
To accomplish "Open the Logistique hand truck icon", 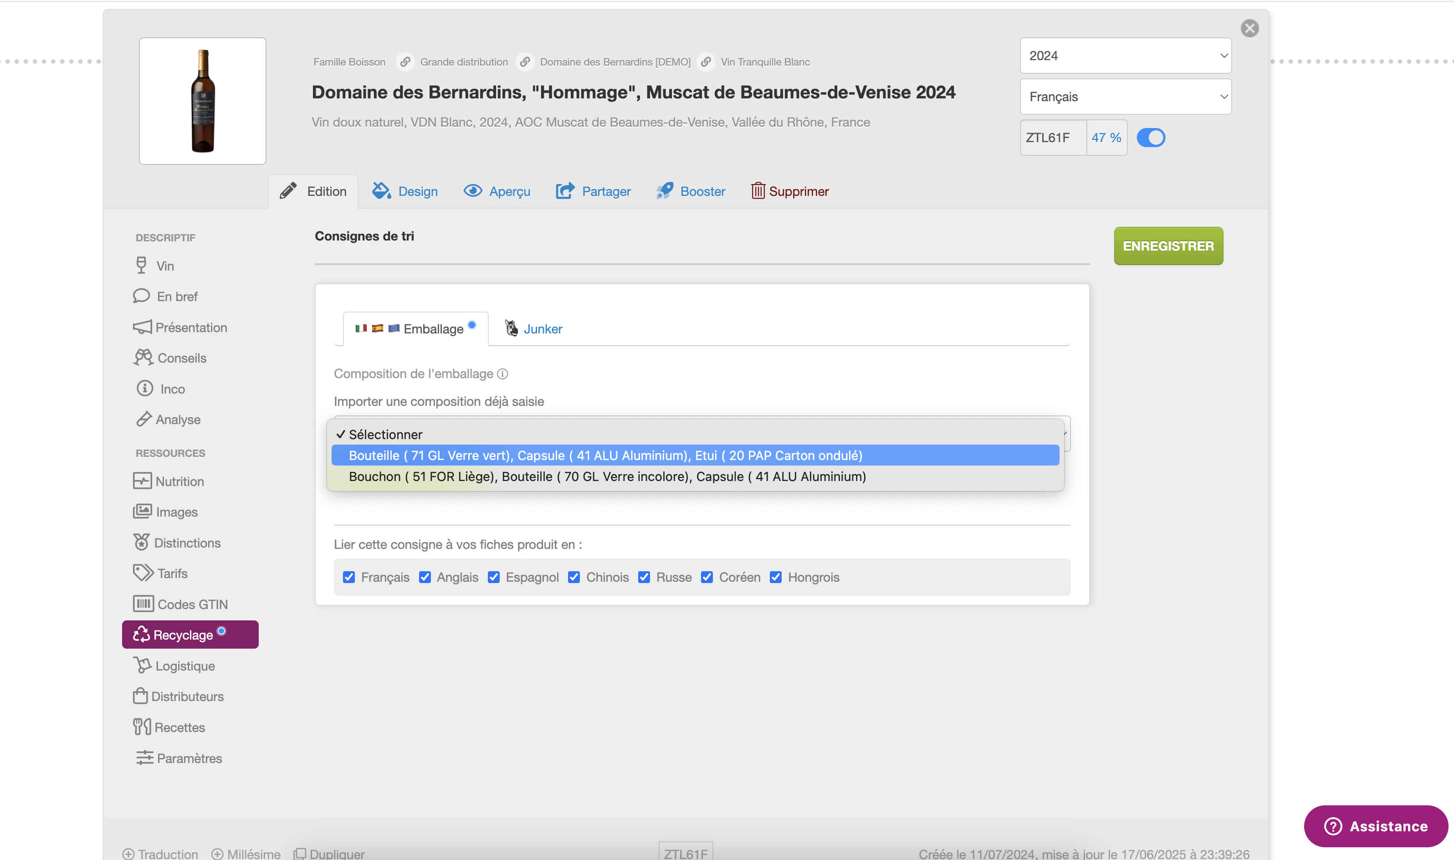I will (142, 665).
